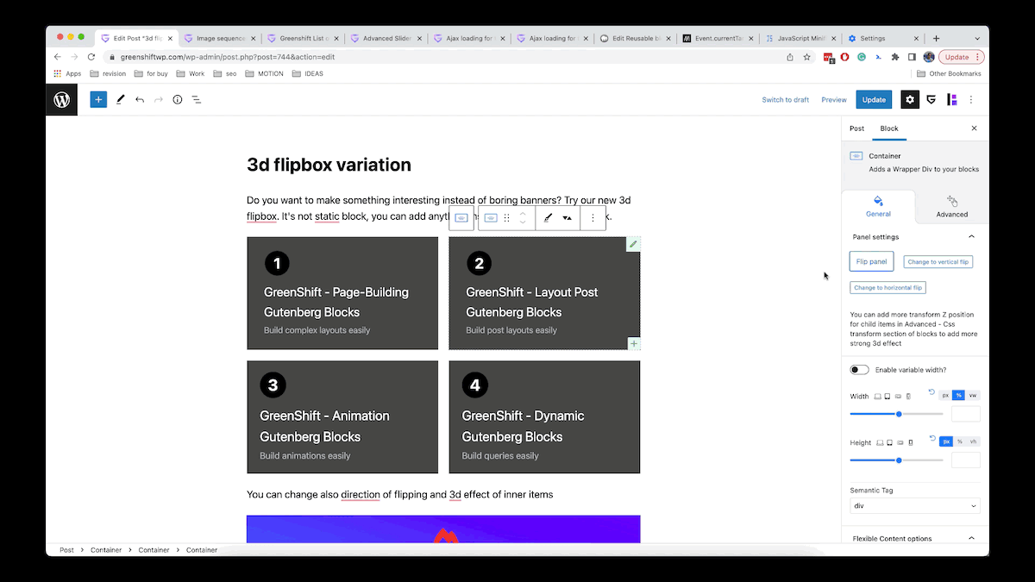Viewport: 1035px width, 582px height.
Task: Switch Height units to vh
Action: point(972,441)
